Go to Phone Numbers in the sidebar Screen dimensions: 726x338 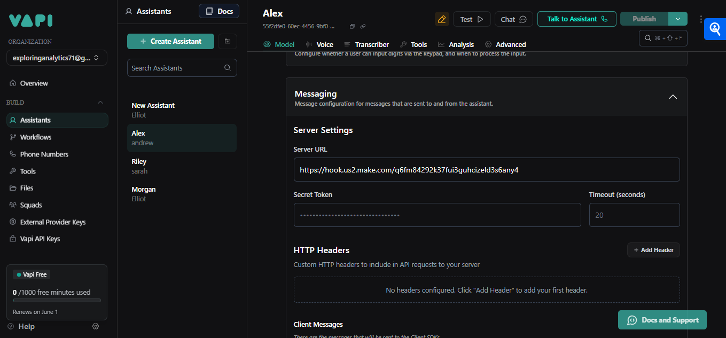pos(44,154)
